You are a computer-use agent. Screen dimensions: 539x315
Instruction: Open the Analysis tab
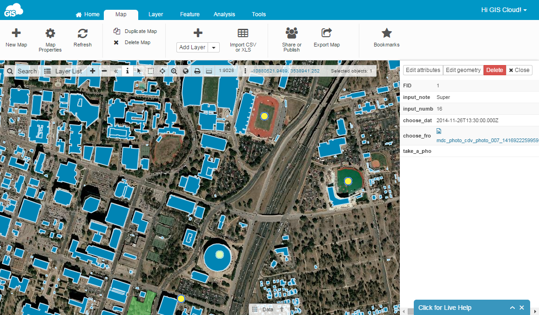(x=224, y=14)
